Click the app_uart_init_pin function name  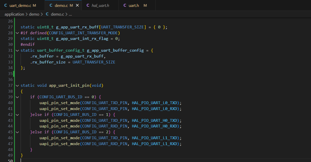coord(69,85)
